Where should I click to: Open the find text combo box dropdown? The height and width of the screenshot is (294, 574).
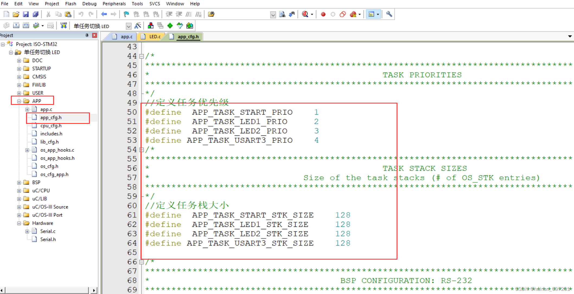[273, 15]
